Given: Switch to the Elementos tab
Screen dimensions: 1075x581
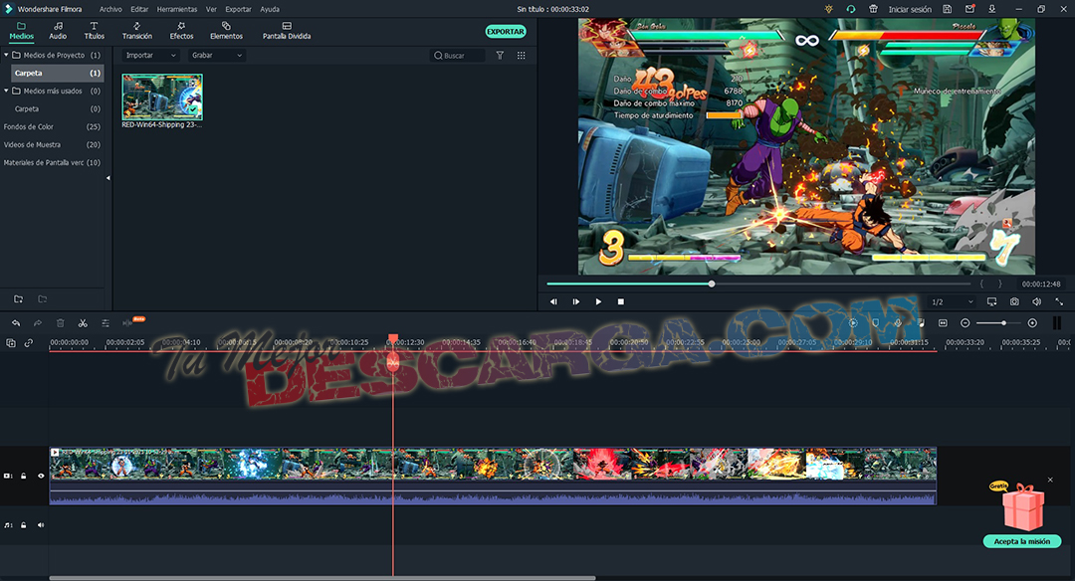Looking at the screenshot, I should 226,31.
